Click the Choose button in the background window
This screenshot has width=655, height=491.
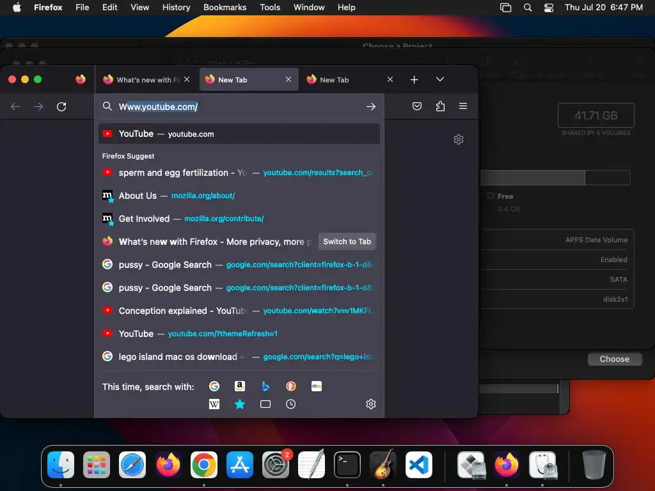coord(615,359)
